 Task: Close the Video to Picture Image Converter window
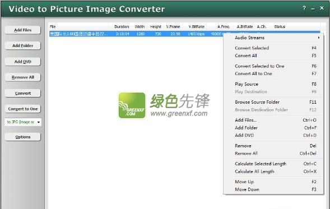322,8
